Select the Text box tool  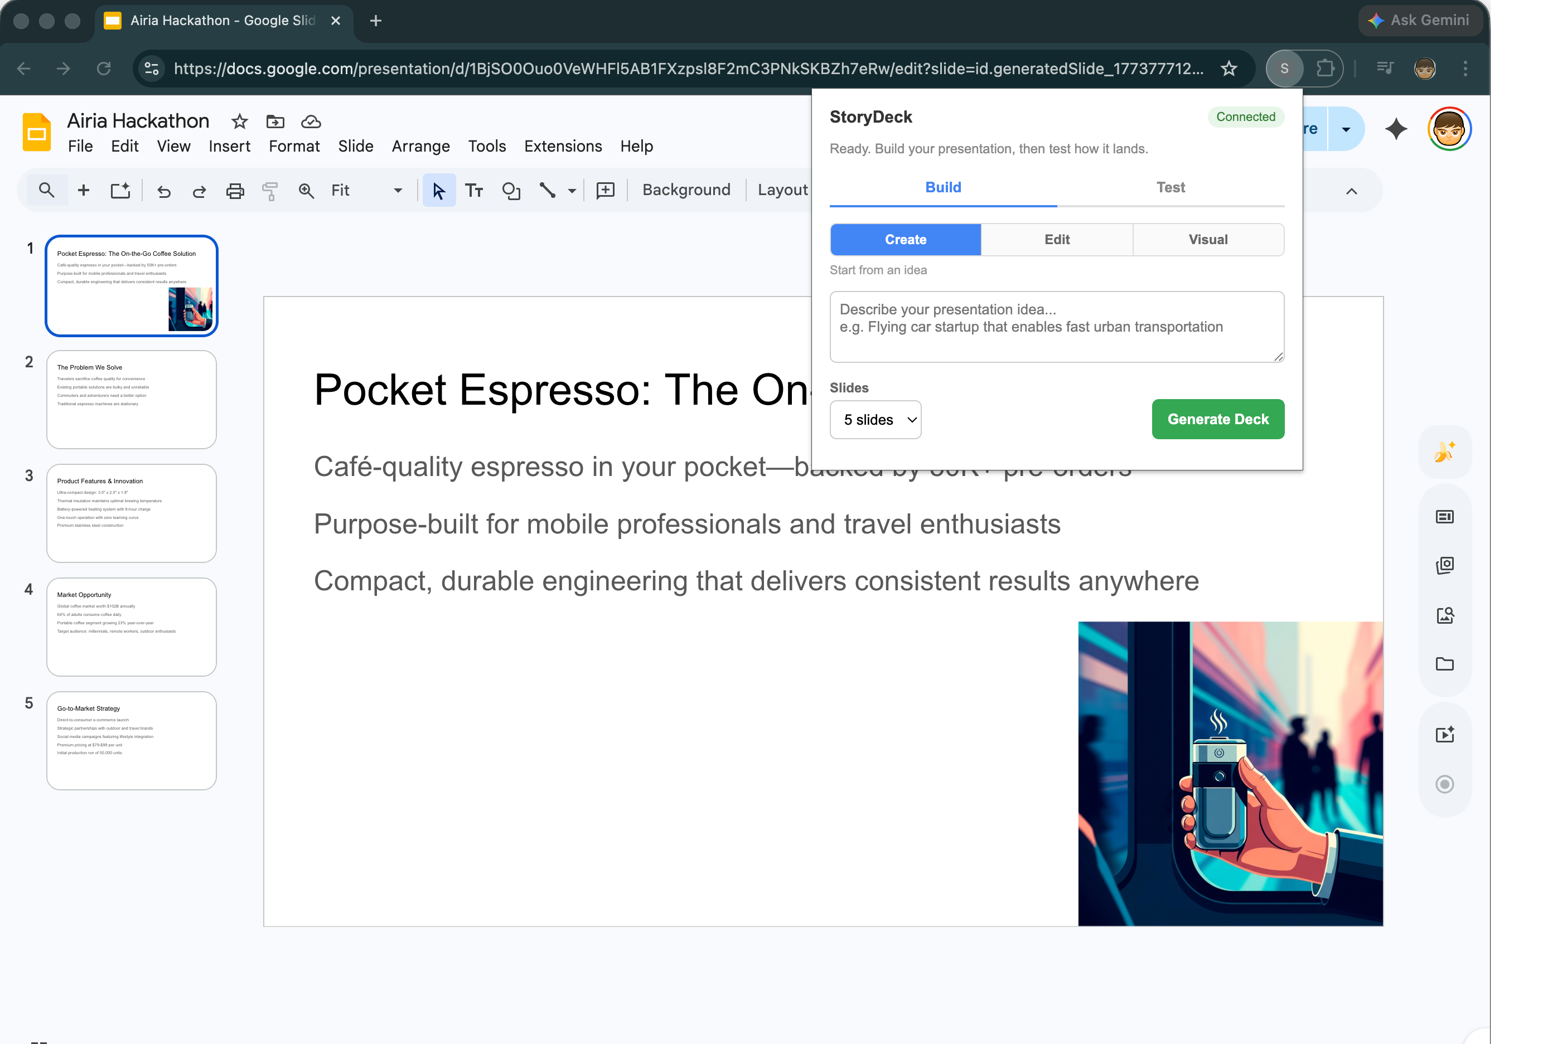point(474,191)
